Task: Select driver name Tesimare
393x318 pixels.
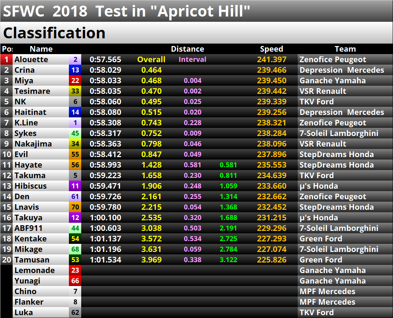Action: pos(32,91)
